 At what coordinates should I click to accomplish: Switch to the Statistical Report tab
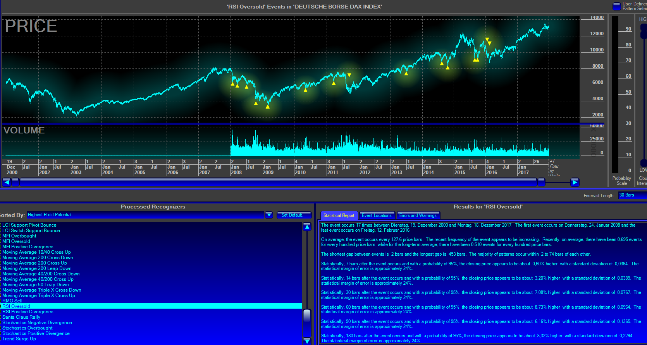pyautogui.click(x=339, y=215)
